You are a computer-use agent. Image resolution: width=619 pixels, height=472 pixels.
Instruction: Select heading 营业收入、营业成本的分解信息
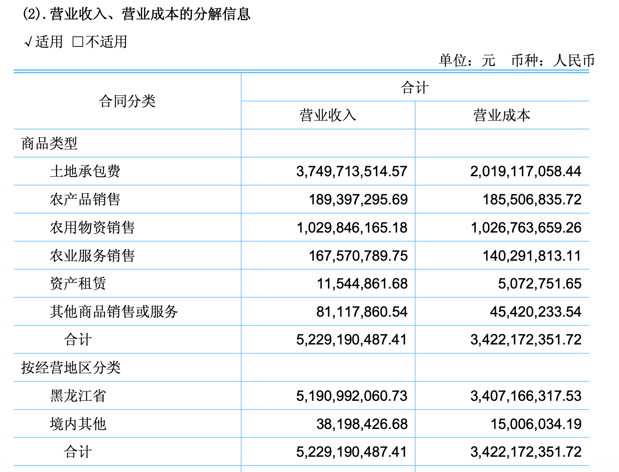coord(150,14)
